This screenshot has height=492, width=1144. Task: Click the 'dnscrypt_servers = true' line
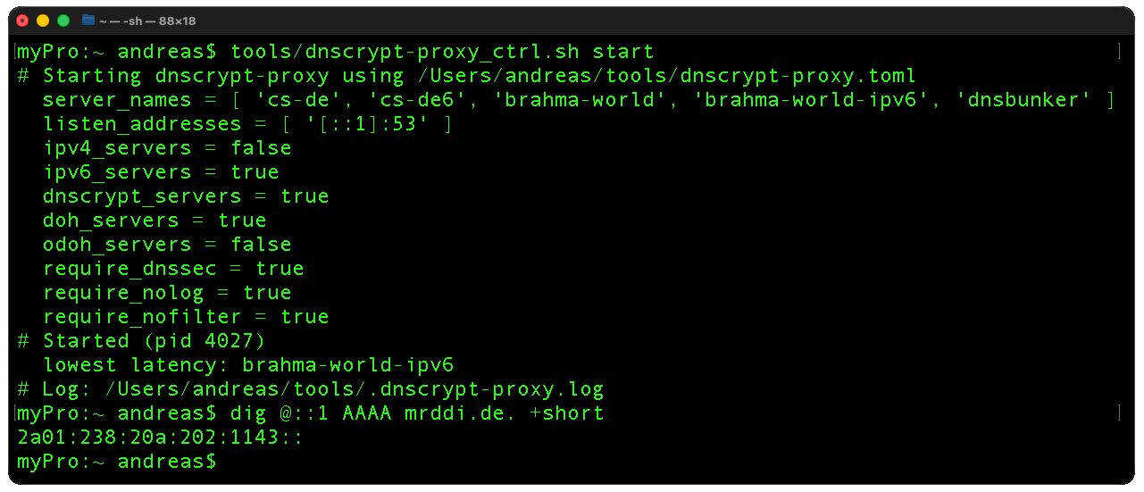(186, 196)
